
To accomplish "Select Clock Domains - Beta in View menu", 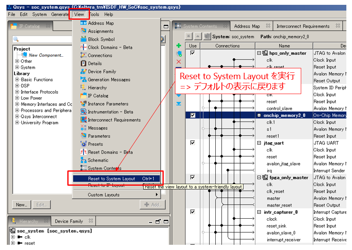I will pos(110,47).
